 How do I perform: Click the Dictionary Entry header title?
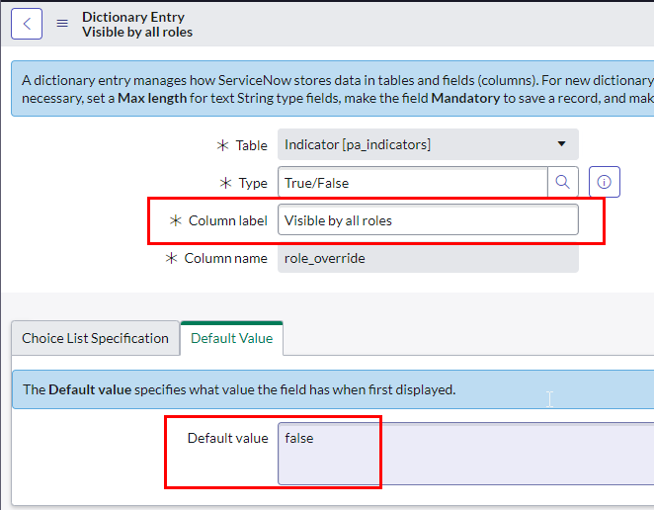pos(133,17)
